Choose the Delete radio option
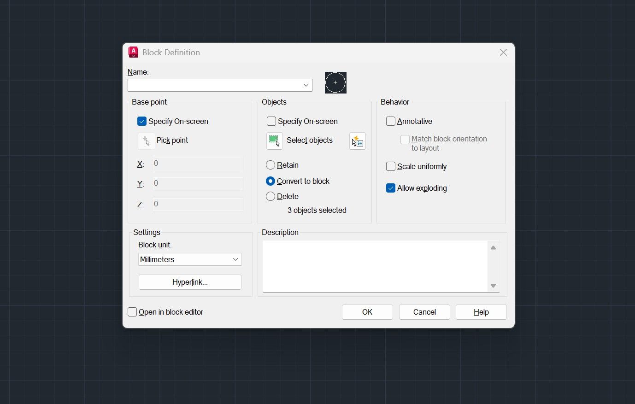The width and height of the screenshot is (635, 404). click(270, 196)
